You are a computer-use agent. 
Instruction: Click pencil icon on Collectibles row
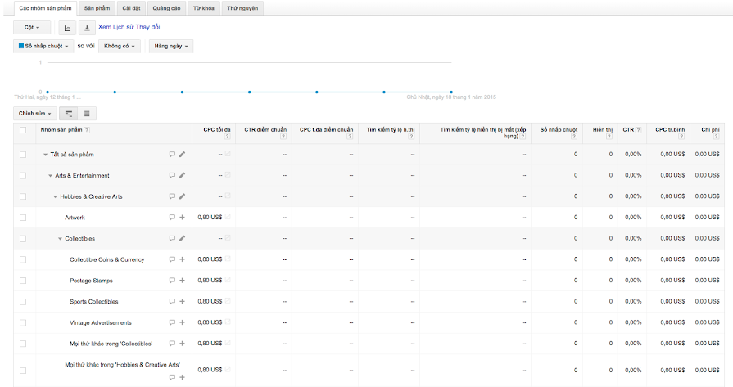point(182,239)
